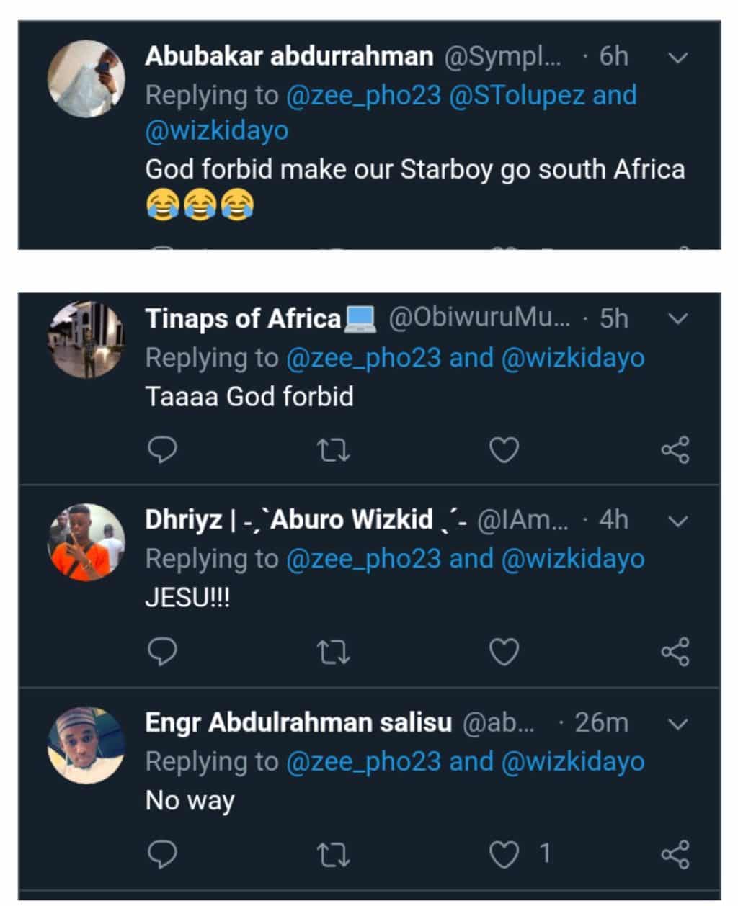Screen dimensions: 738x906
Task: Share the "JESU!!!" tweet
Action: [x=675, y=652]
